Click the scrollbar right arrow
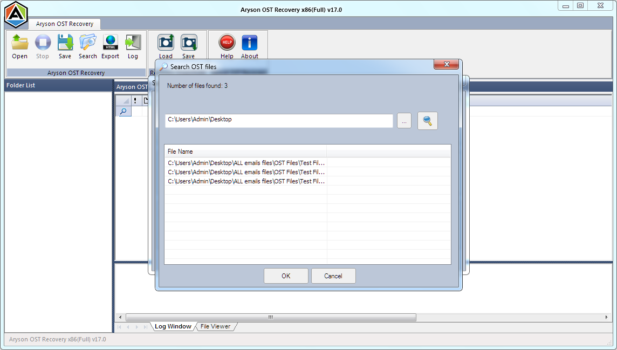The width and height of the screenshot is (617, 350). [x=606, y=317]
